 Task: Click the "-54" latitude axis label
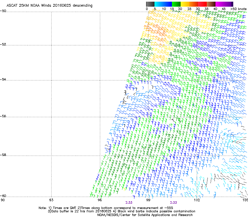(3, 79)
